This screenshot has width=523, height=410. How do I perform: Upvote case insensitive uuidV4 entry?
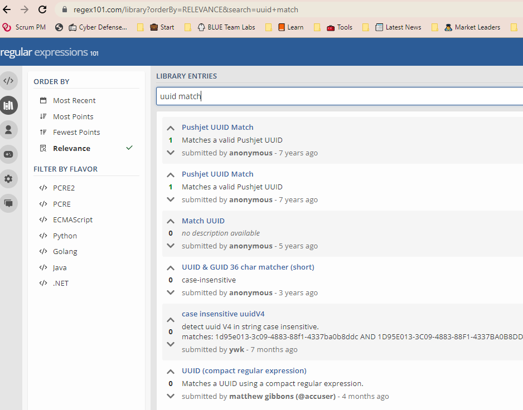tap(171, 320)
